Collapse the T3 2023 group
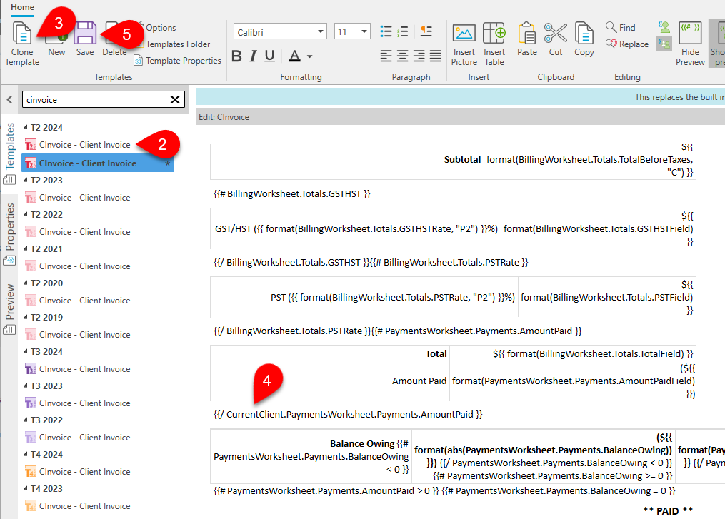This screenshot has width=725, height=519. [x=26, y=386]
